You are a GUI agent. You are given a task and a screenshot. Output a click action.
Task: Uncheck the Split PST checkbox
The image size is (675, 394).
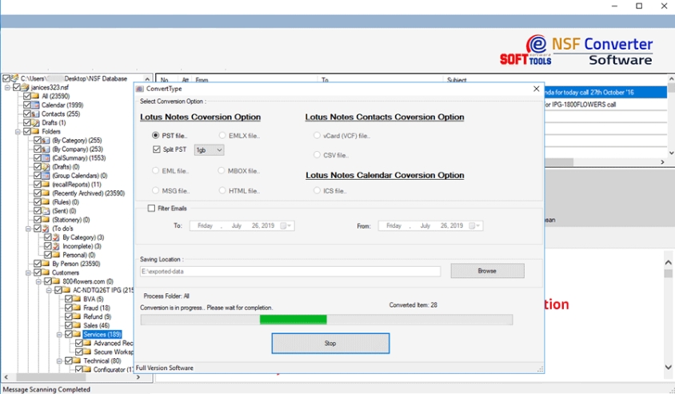[156, 149]
